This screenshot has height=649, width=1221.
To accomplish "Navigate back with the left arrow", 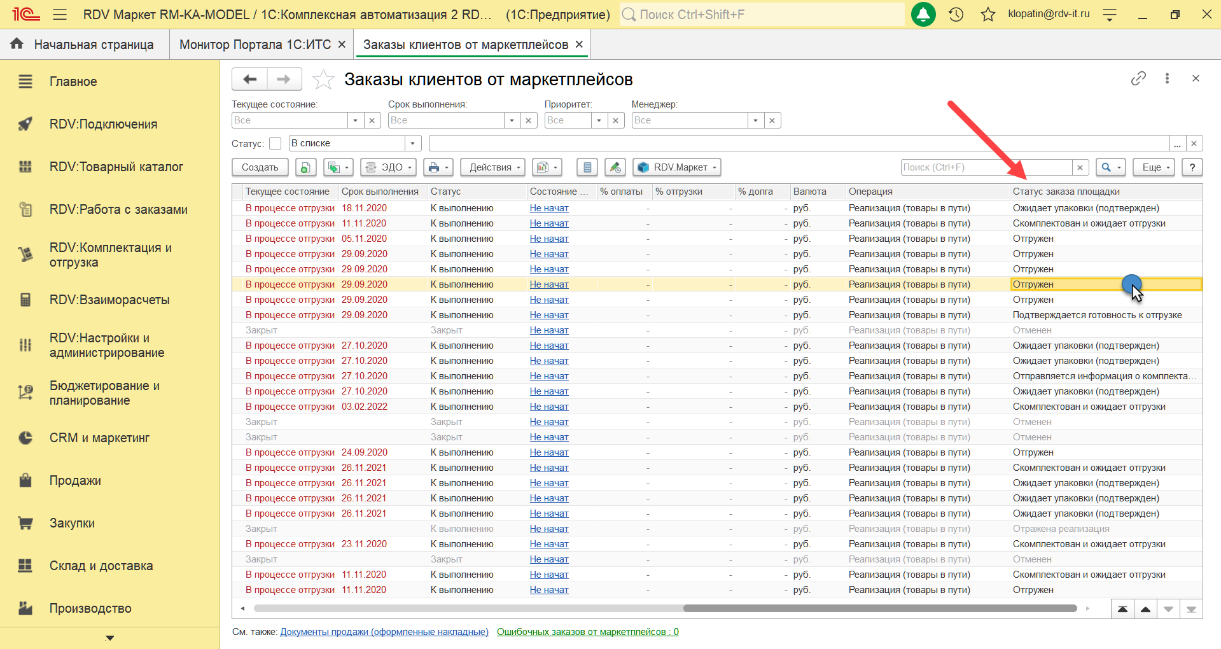I will [x=249, y=80].
